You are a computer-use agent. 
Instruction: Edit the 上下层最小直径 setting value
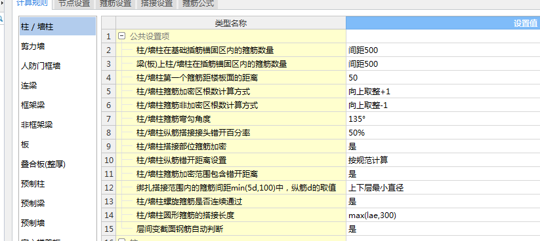tap(443, 188)
